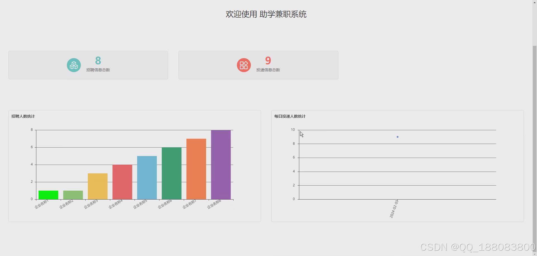Click the 企业名称6 axis label
Screen dimensions: 537x256
[x=165, y=204]
